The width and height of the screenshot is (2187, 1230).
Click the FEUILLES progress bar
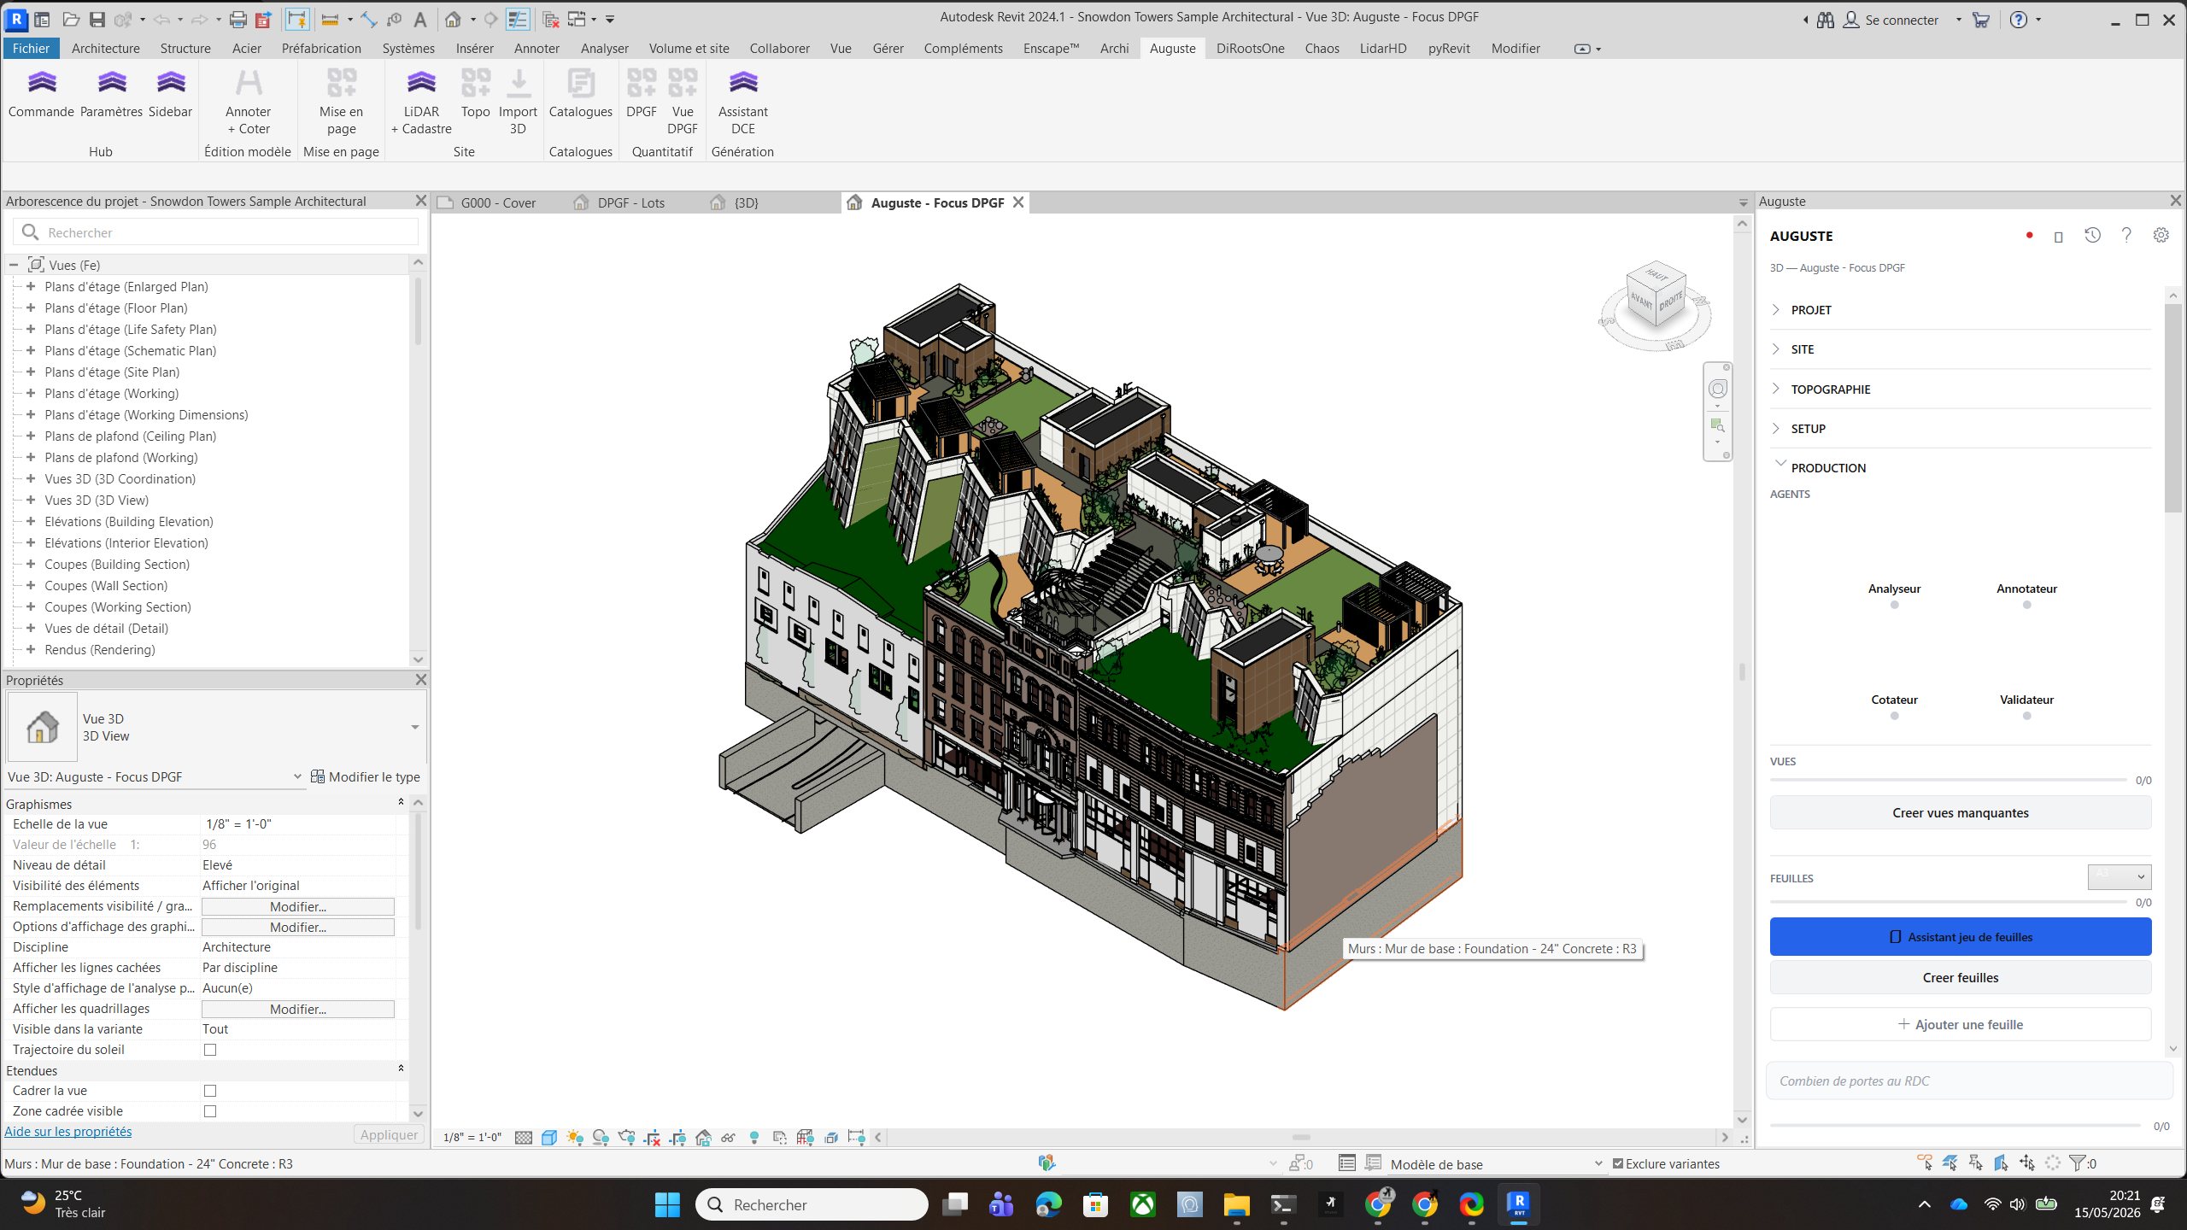(1949, 902)
